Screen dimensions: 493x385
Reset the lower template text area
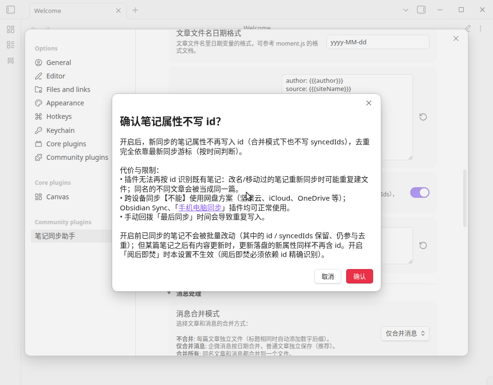coord(423,245)
